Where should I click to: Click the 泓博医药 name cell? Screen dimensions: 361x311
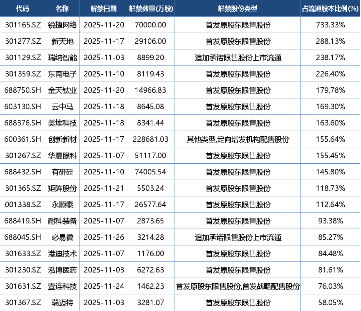(62, 270)
